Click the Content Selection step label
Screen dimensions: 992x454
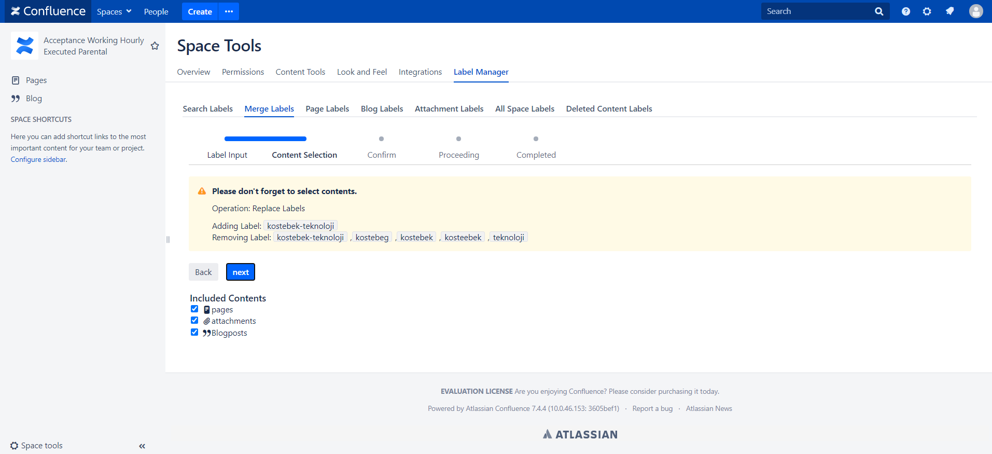point(304,155)
